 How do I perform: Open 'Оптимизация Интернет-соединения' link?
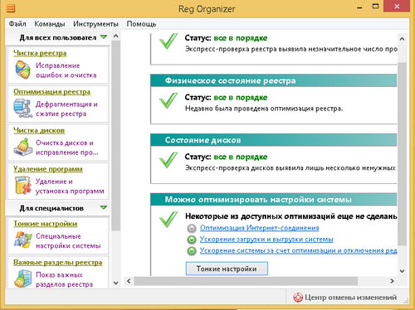click(x=259, y=228)
